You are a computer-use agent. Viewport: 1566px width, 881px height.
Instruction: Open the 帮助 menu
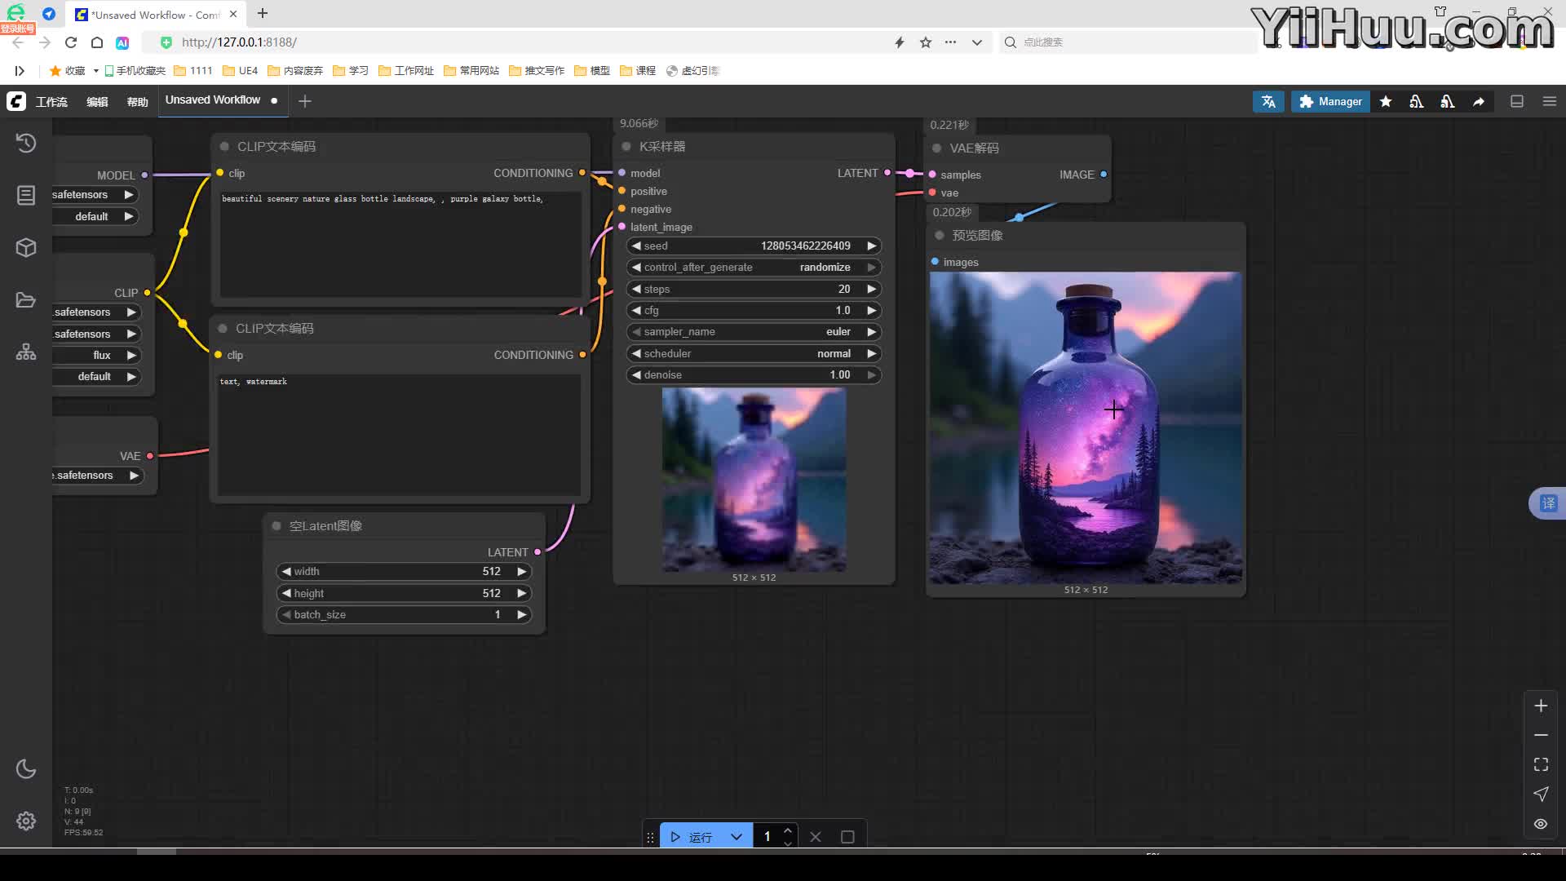click(x=137, y=102)
